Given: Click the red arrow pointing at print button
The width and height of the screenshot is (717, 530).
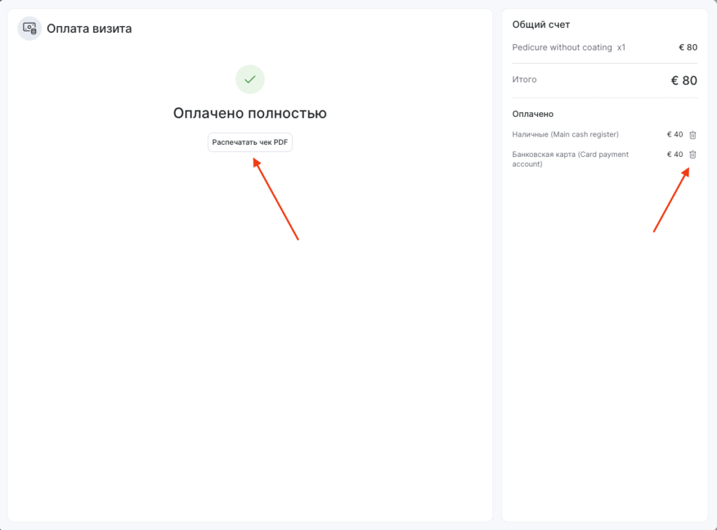Looking at the screenshot, I should click(x=276, y=200).
